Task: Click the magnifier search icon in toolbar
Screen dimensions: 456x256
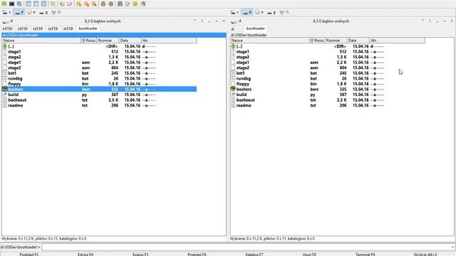Action: pyautogui.click(x=19, y=4)
